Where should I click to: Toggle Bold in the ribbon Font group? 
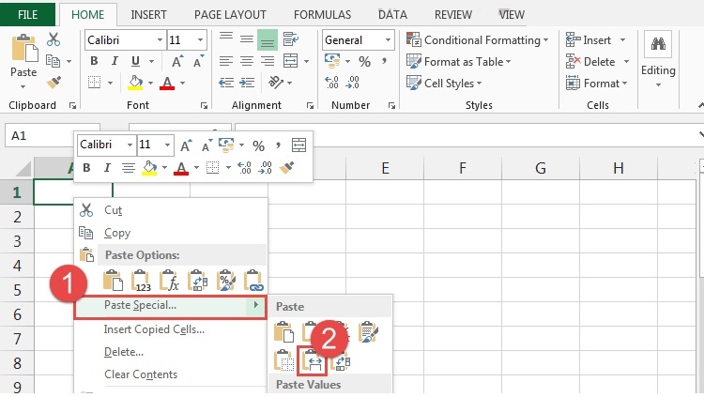(94, 61)
